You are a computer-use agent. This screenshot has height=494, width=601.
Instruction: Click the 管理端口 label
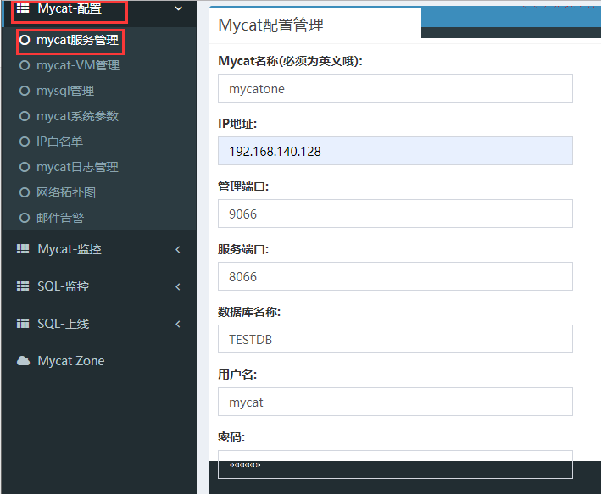[243, 186]
